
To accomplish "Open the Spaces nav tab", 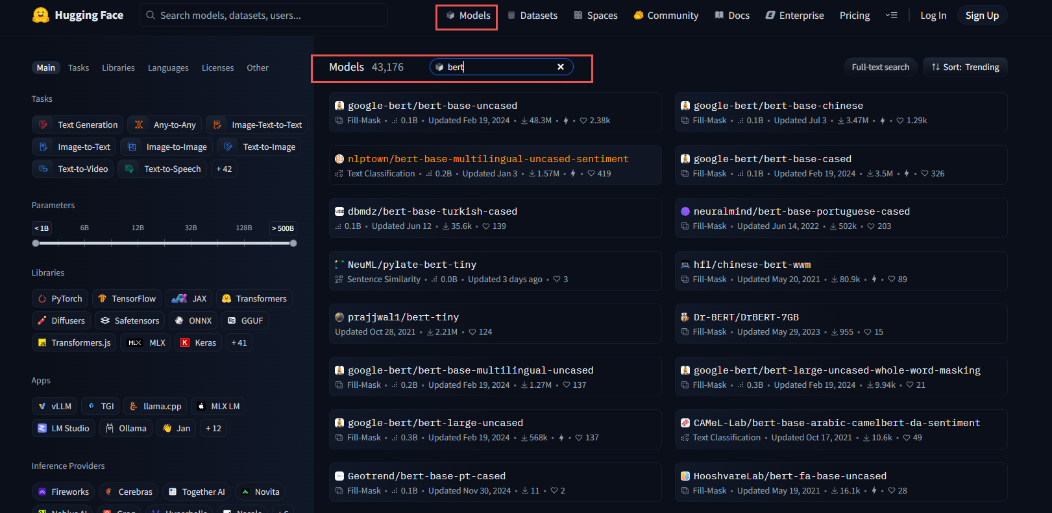I will pyautogui.click(x=596, y=16).
